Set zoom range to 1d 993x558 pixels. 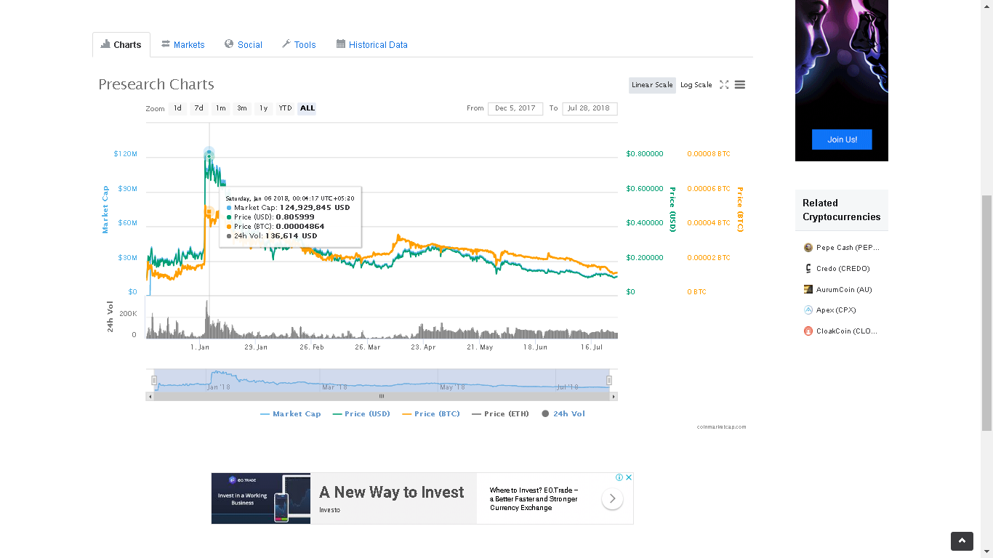[x=177, y=108]
